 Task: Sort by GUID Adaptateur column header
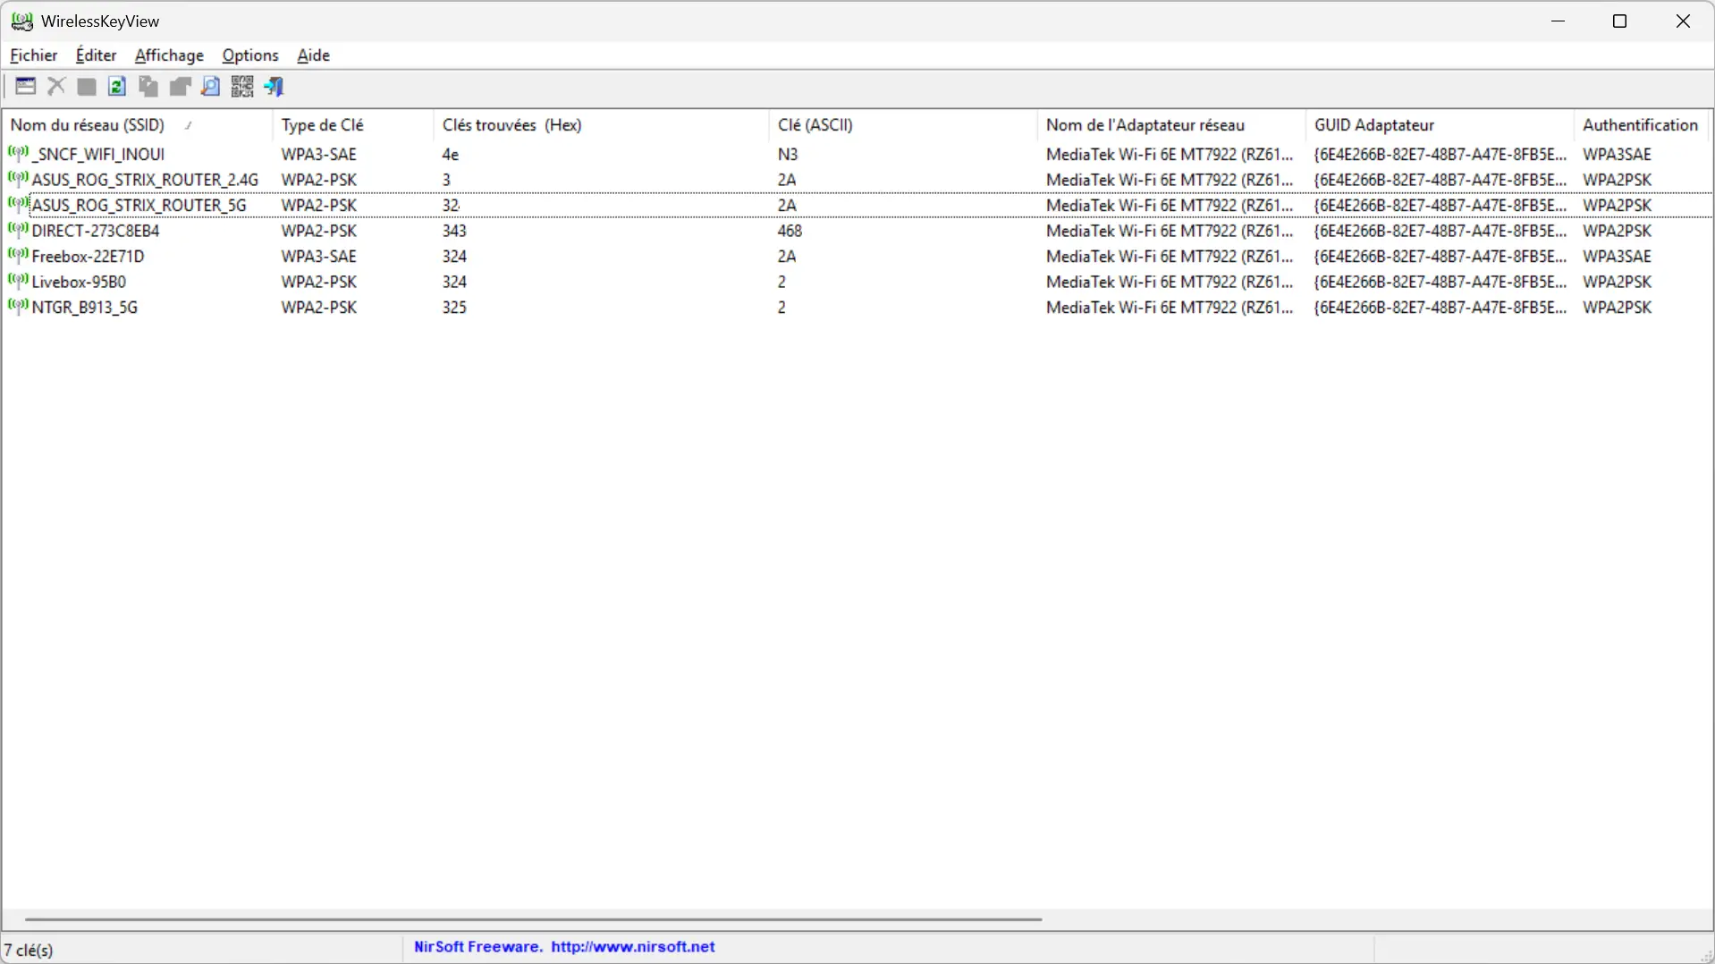[x=1440, y=125]
